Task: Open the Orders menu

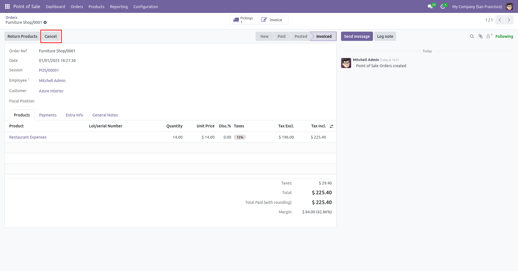Action: (x=77, y=7)
